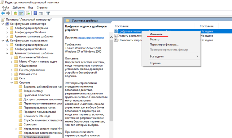
Task: Select Доступ к съемным запоминающим folder
Action: pos(43,99)
